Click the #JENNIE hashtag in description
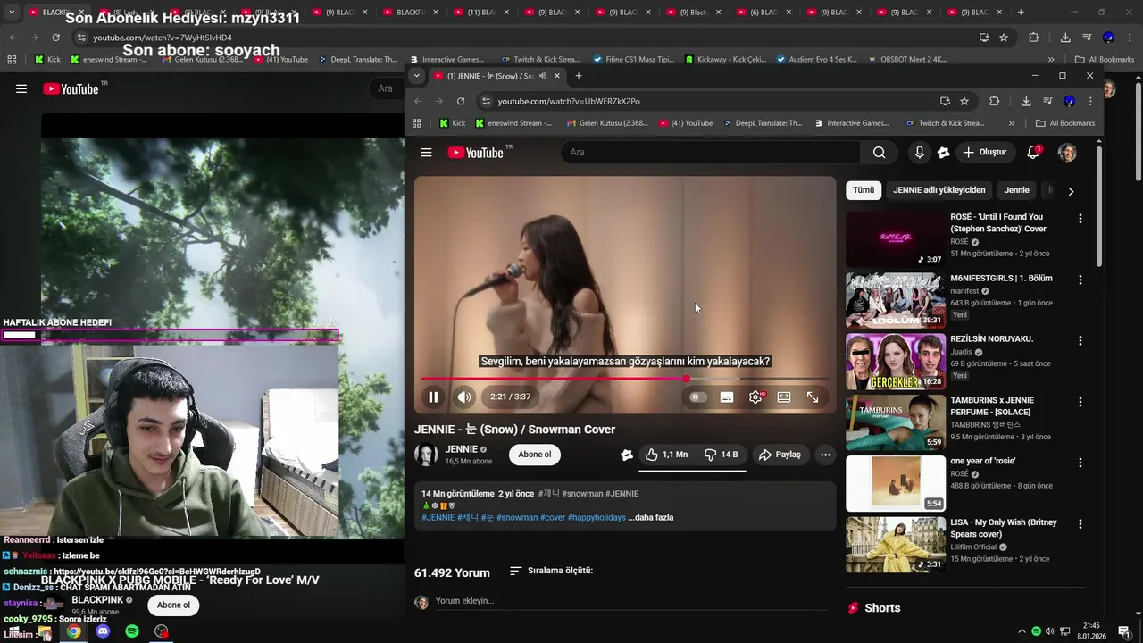 click(438, 517)
